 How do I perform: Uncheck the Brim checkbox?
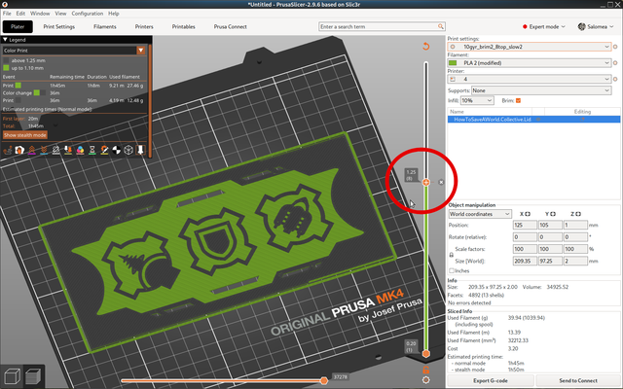coord(518,101)
